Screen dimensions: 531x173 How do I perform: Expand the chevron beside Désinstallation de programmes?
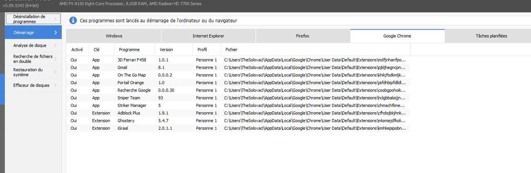(55, 19)
